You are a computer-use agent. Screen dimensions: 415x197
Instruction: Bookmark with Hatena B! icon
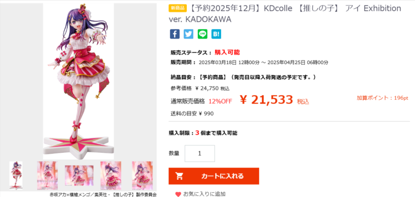pyautogui.click(x=216, y=34)
